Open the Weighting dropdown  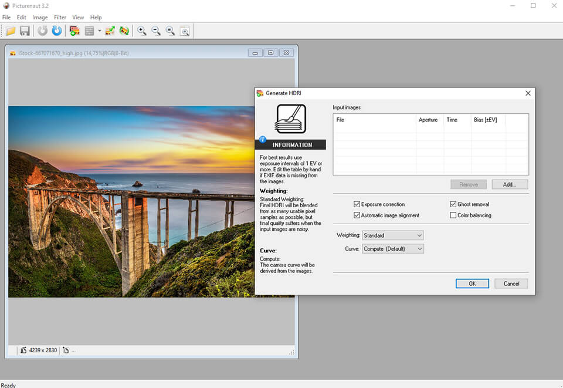tap(392, 235)
